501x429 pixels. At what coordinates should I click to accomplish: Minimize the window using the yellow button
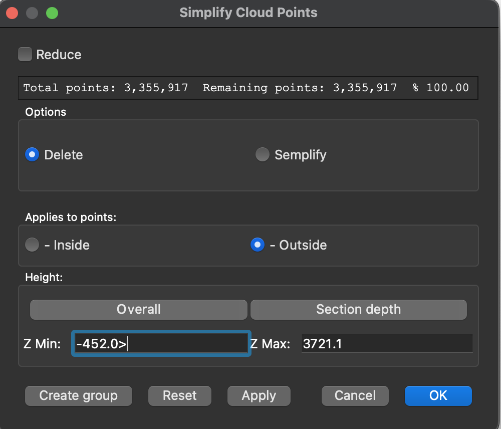click(x=32, y=13)
